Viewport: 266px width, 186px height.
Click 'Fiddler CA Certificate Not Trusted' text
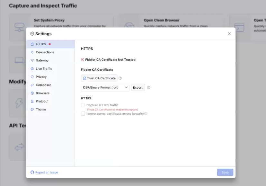110,59
